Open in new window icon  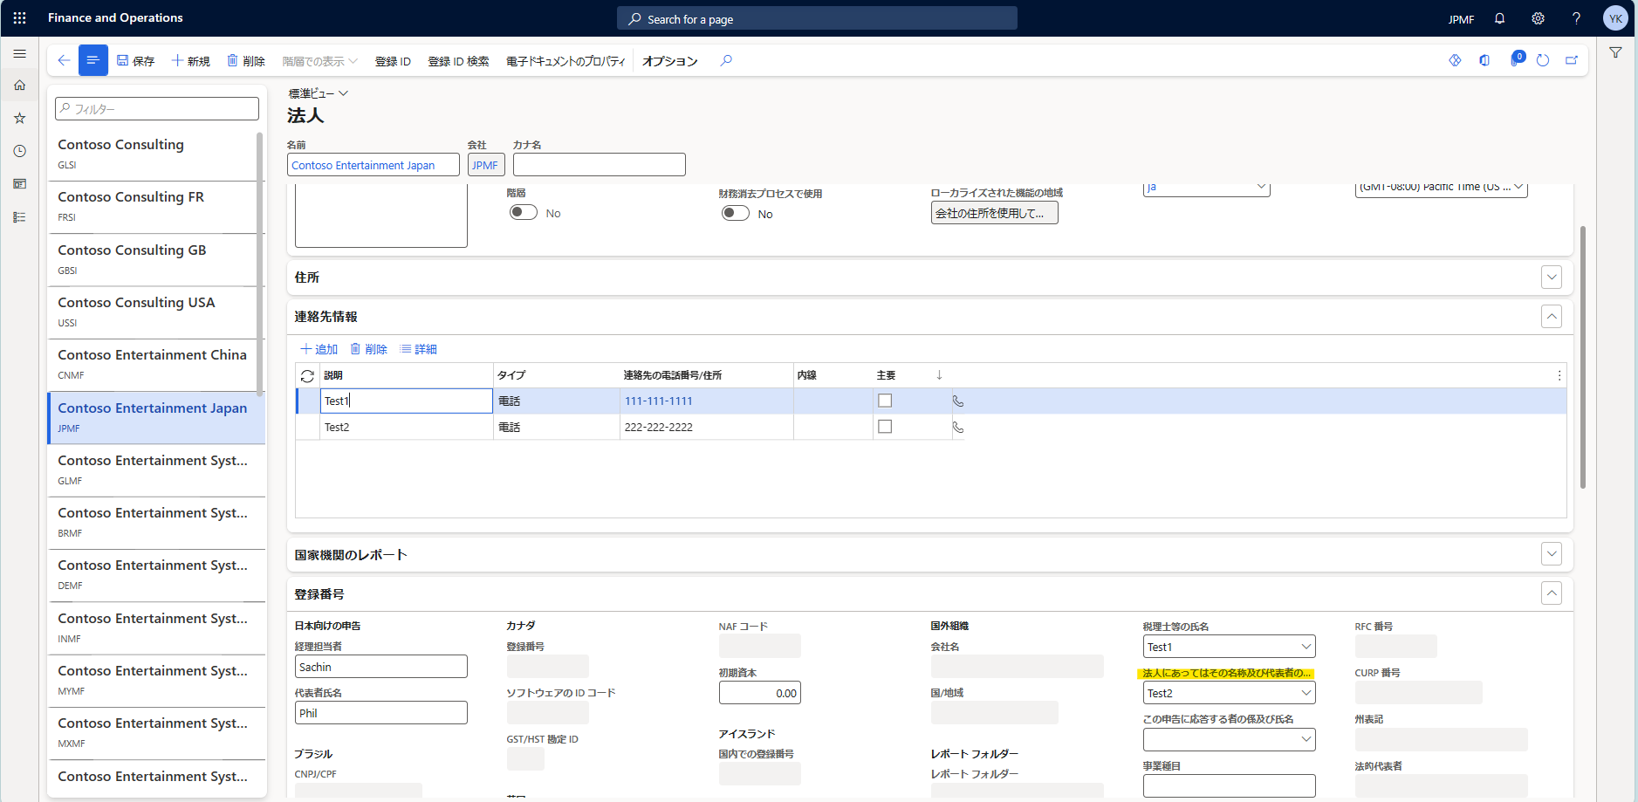click(x=1572, y=60)
